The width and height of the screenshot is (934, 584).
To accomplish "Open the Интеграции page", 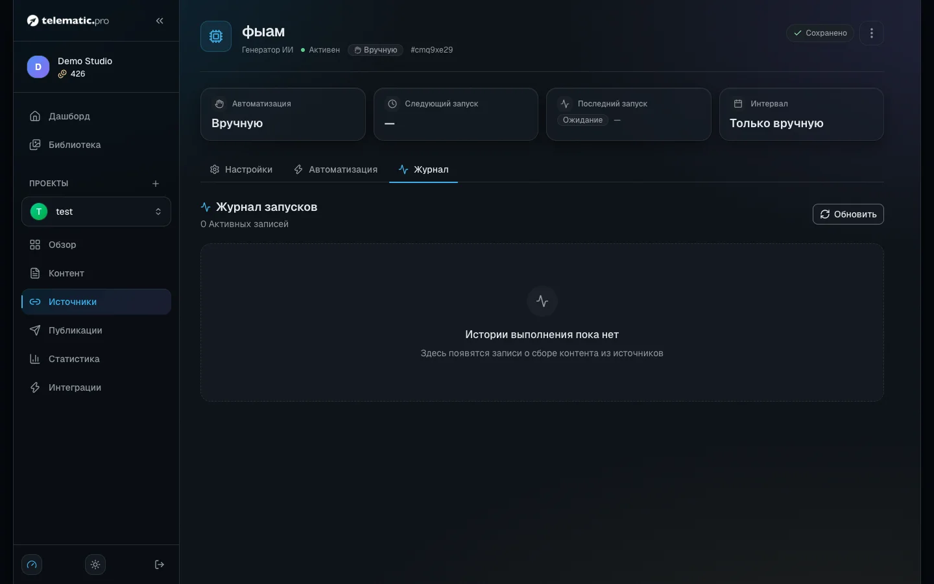I will click(x=96, y=387).
